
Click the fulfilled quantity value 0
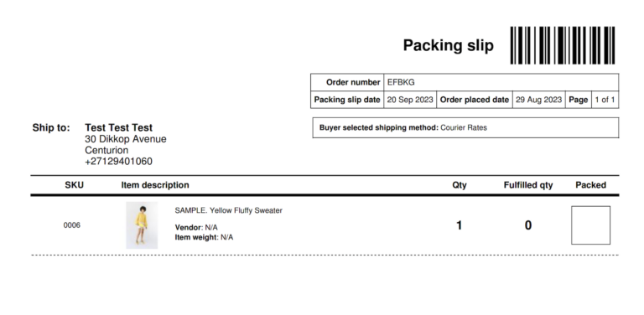tap(528, 225)
